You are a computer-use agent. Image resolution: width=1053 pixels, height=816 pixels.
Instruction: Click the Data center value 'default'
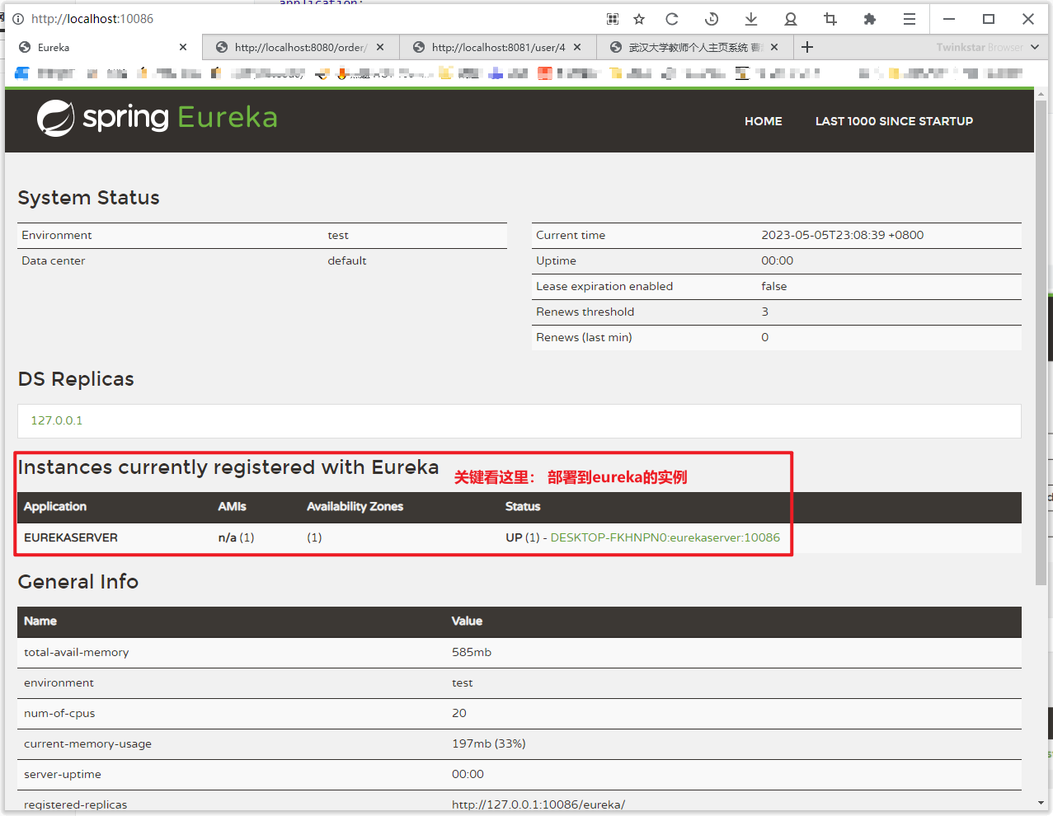347,260
